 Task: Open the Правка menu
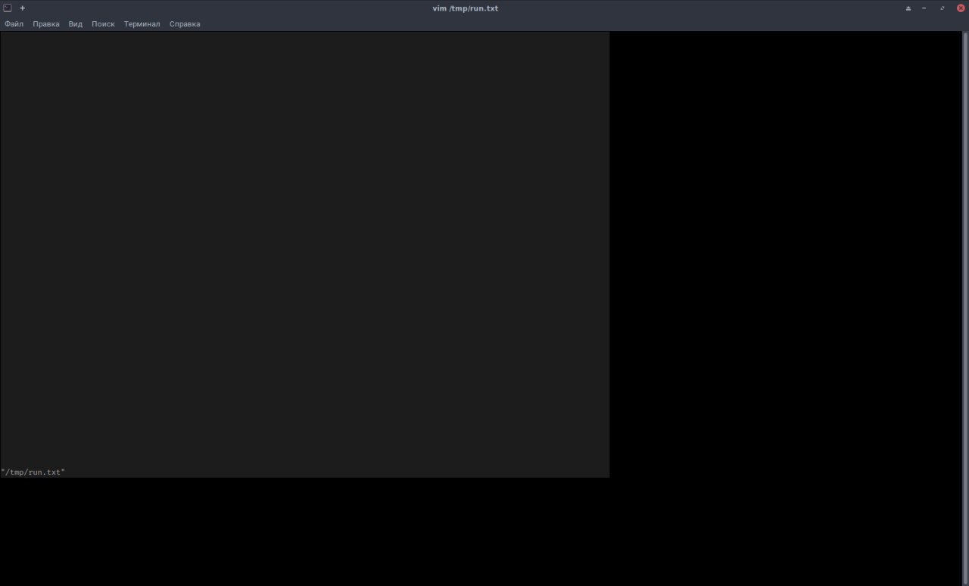click(x=46, y=24)
